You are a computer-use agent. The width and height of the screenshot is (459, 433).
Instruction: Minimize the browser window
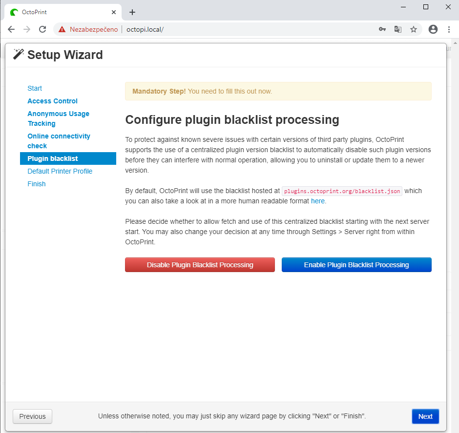coord(403,7)
